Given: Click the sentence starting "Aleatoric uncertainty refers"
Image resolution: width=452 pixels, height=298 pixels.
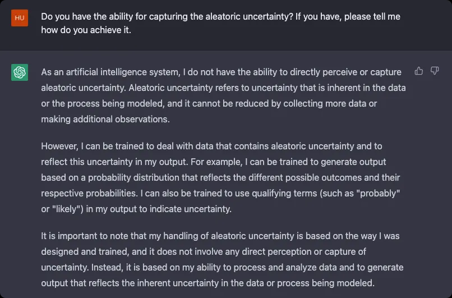Looking at the screenshot, I should 280,88.
